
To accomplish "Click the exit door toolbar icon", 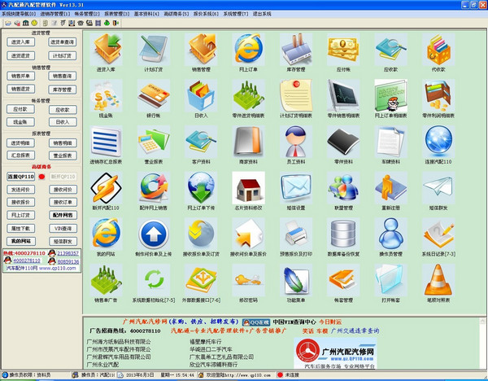I will [115, 23].
